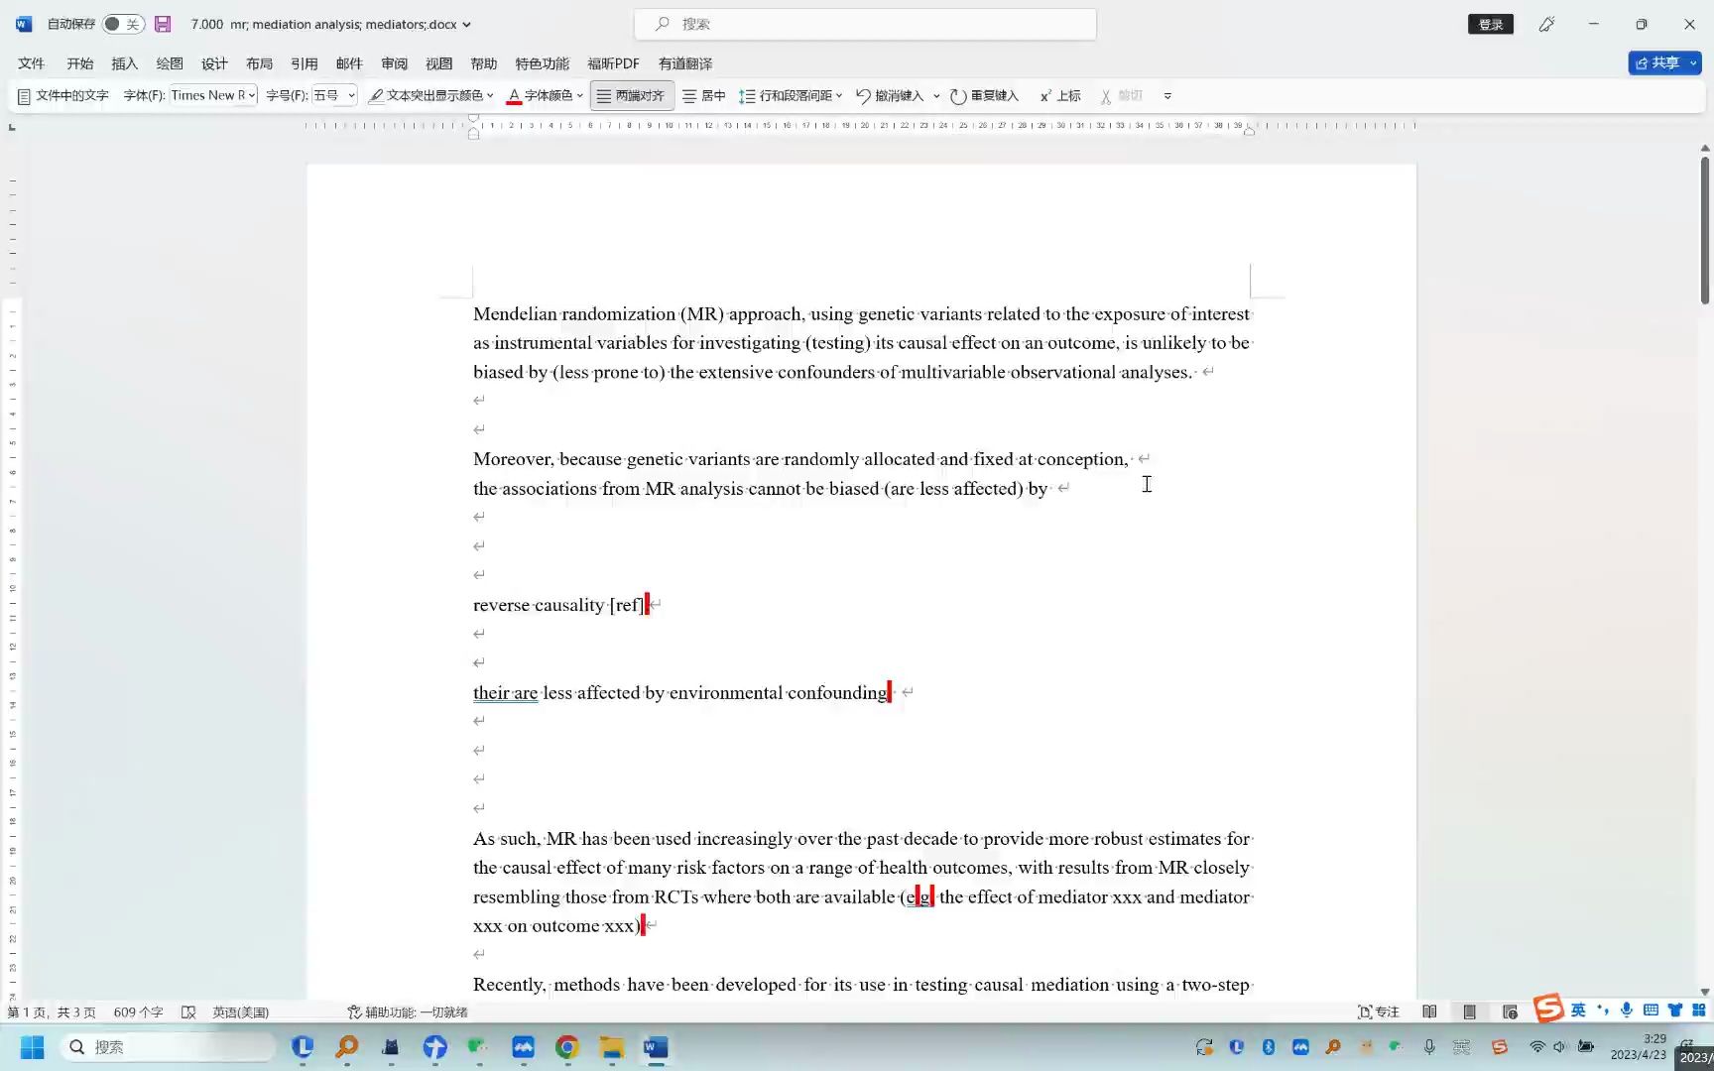This screenshot has height=1071, width=1714.
Task: Click the 609 个字 word count
Action: coord(138,1012)
